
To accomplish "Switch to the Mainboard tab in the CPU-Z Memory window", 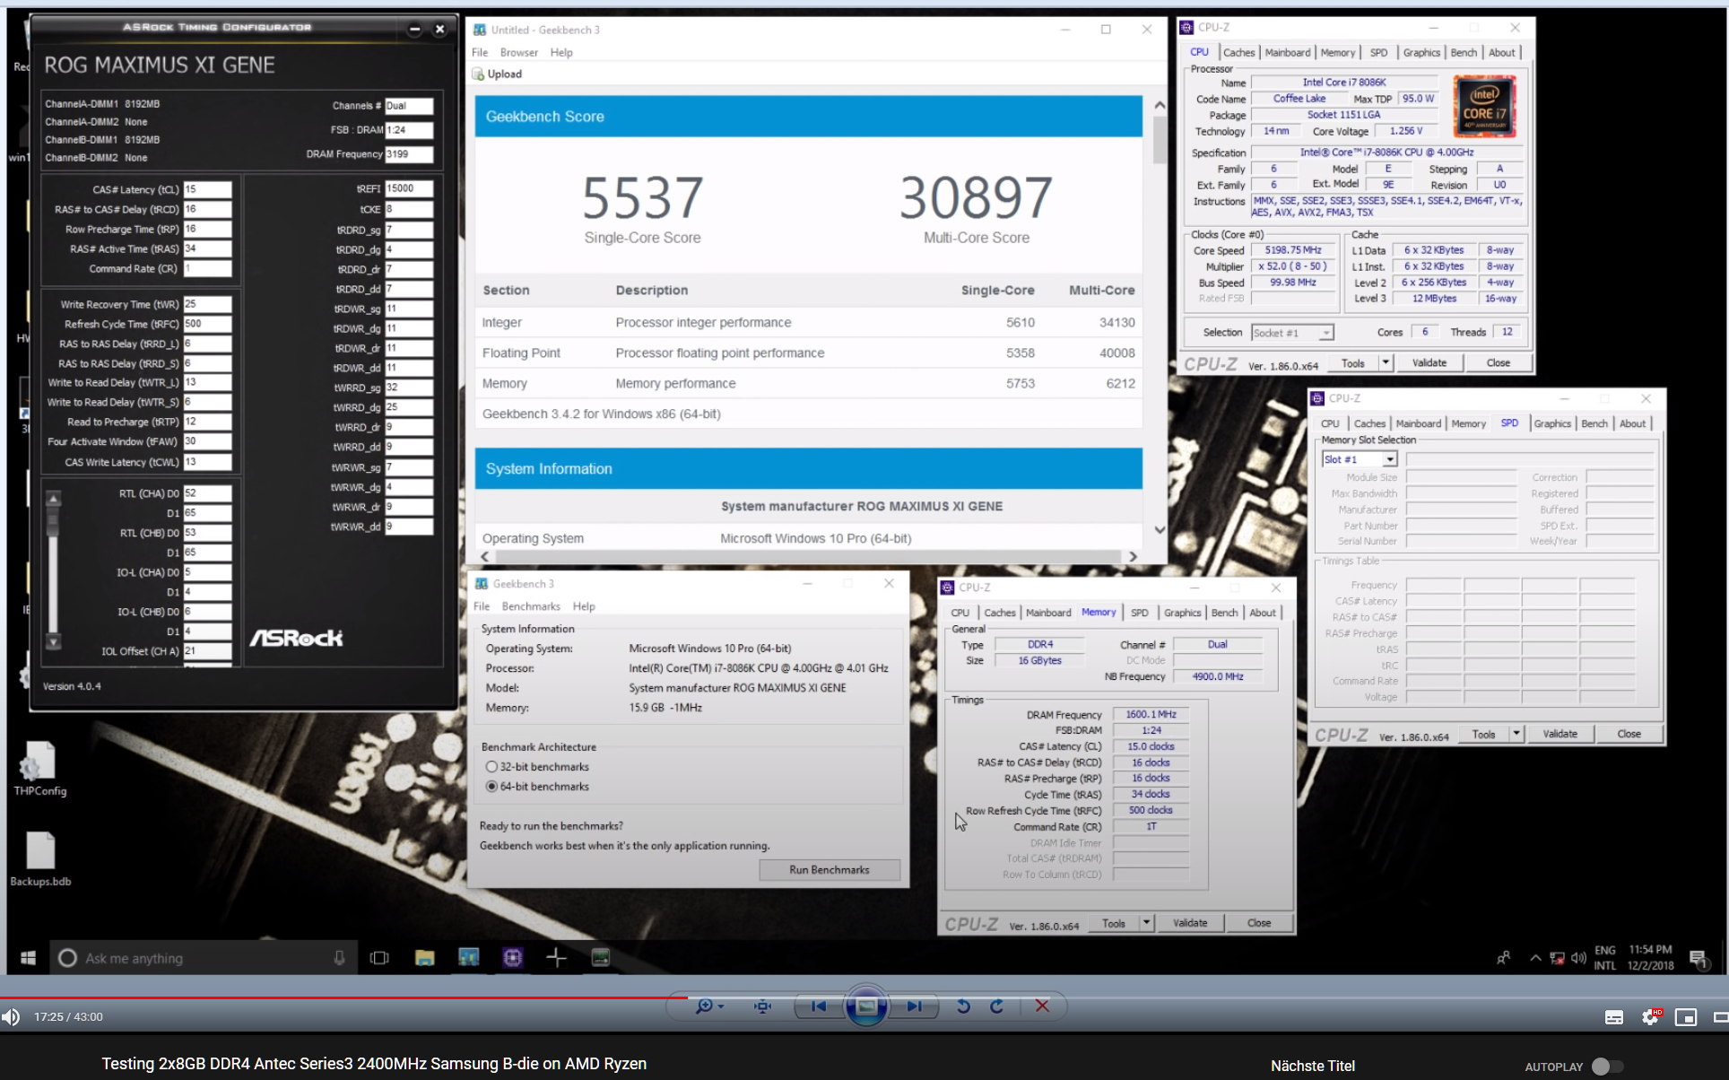I will (x=1048, y=613).
